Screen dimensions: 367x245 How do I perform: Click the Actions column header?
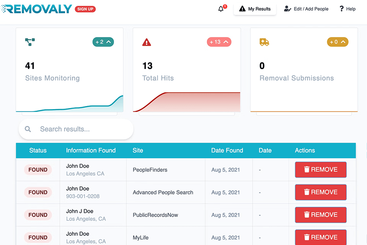[x=305, y=150]
